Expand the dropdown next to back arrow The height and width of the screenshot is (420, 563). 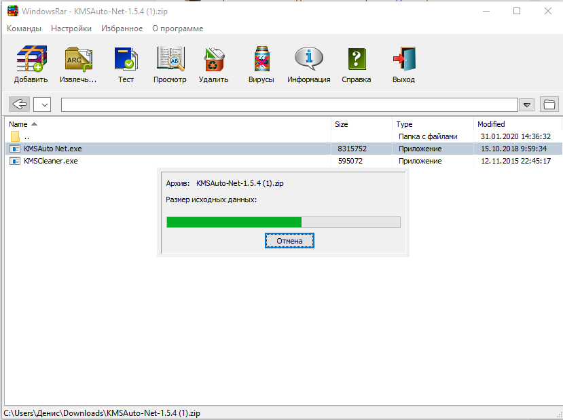point(42,104)
